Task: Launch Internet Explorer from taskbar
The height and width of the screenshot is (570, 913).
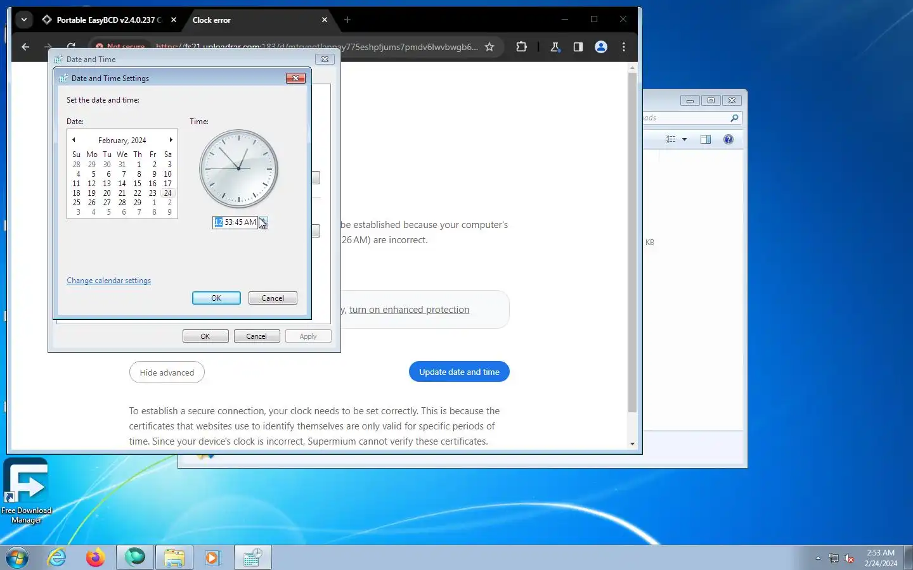Action: [57, 558]
